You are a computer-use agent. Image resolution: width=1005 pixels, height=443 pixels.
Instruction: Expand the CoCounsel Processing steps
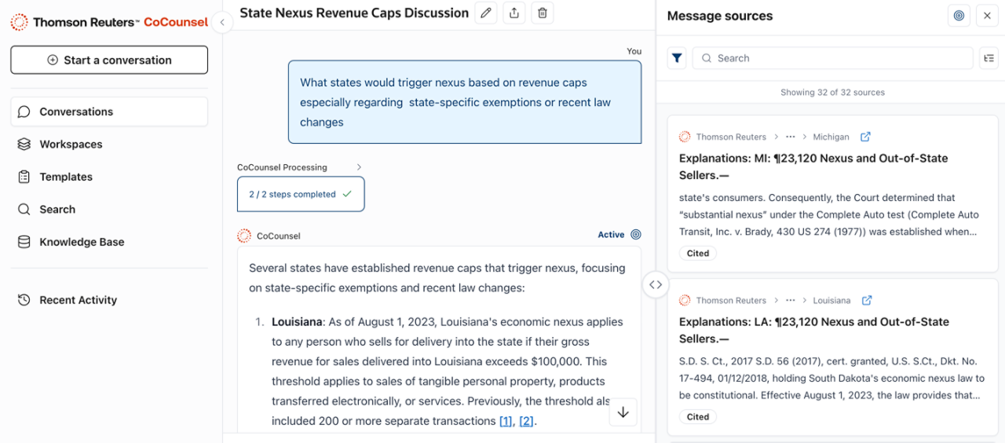(359, 167)
